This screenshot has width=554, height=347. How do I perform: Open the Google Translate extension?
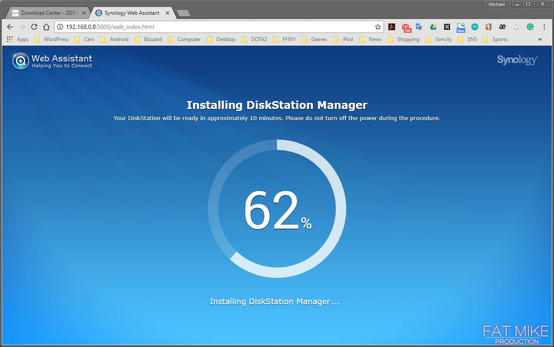pyautogui.click(x=419, y=27)
